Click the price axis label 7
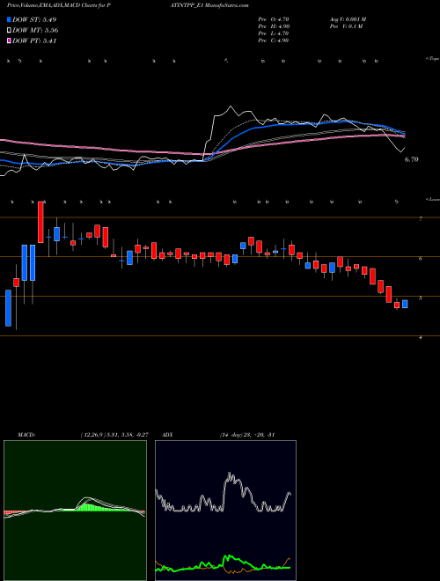 coord(421,219)
